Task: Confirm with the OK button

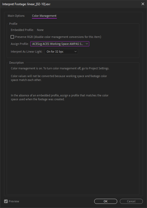Action: (106, 201)
